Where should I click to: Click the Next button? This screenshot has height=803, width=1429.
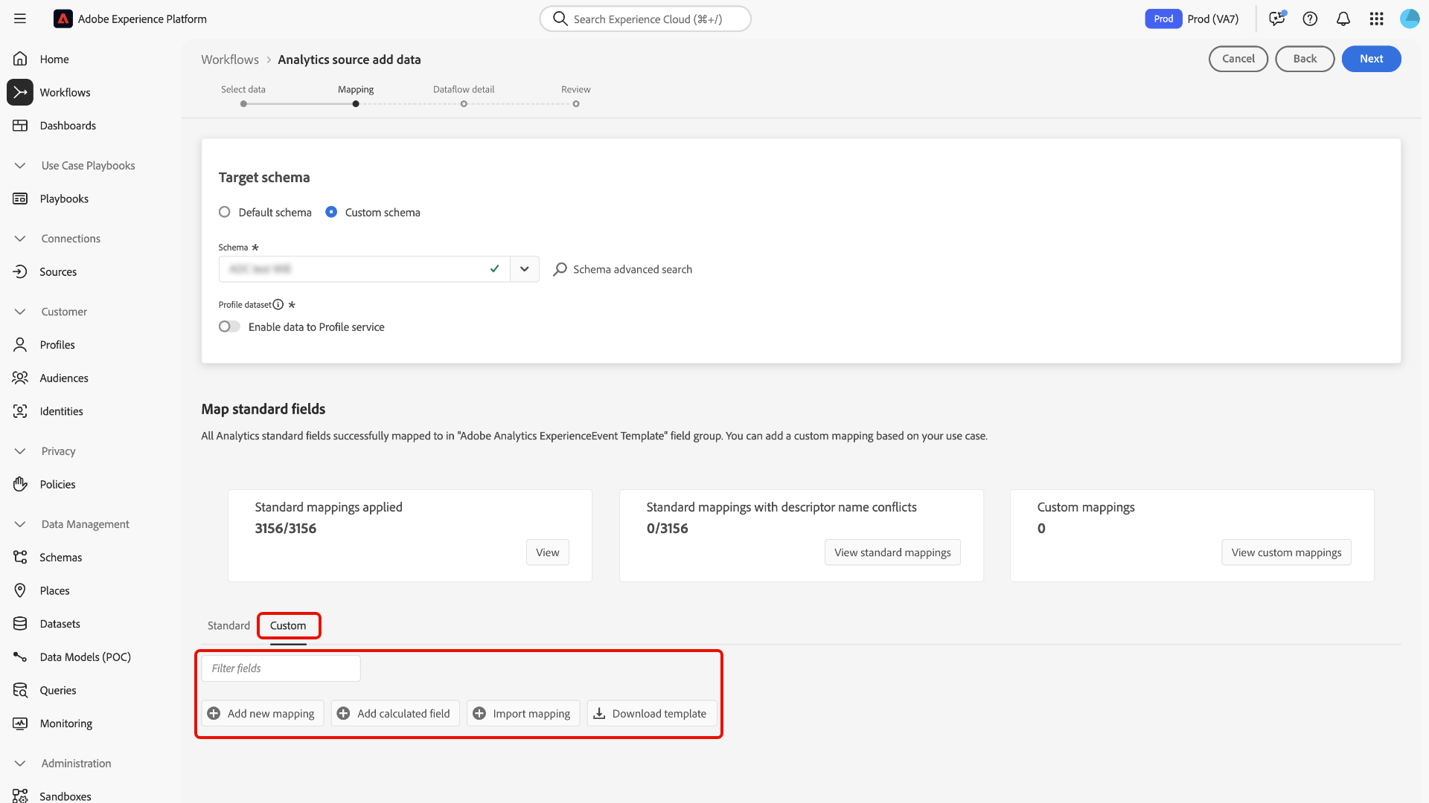[1371, 59]
